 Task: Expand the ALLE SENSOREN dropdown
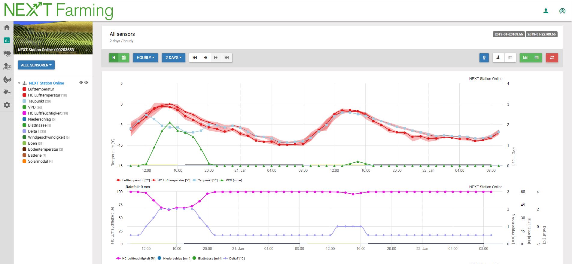36,65
